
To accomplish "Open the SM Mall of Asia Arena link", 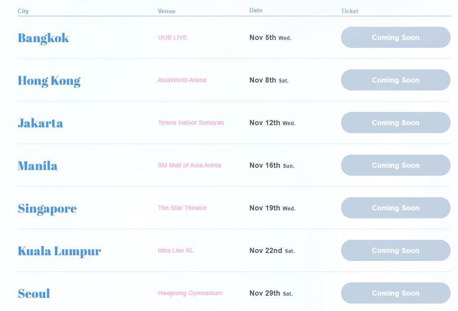I will (189, 165).
